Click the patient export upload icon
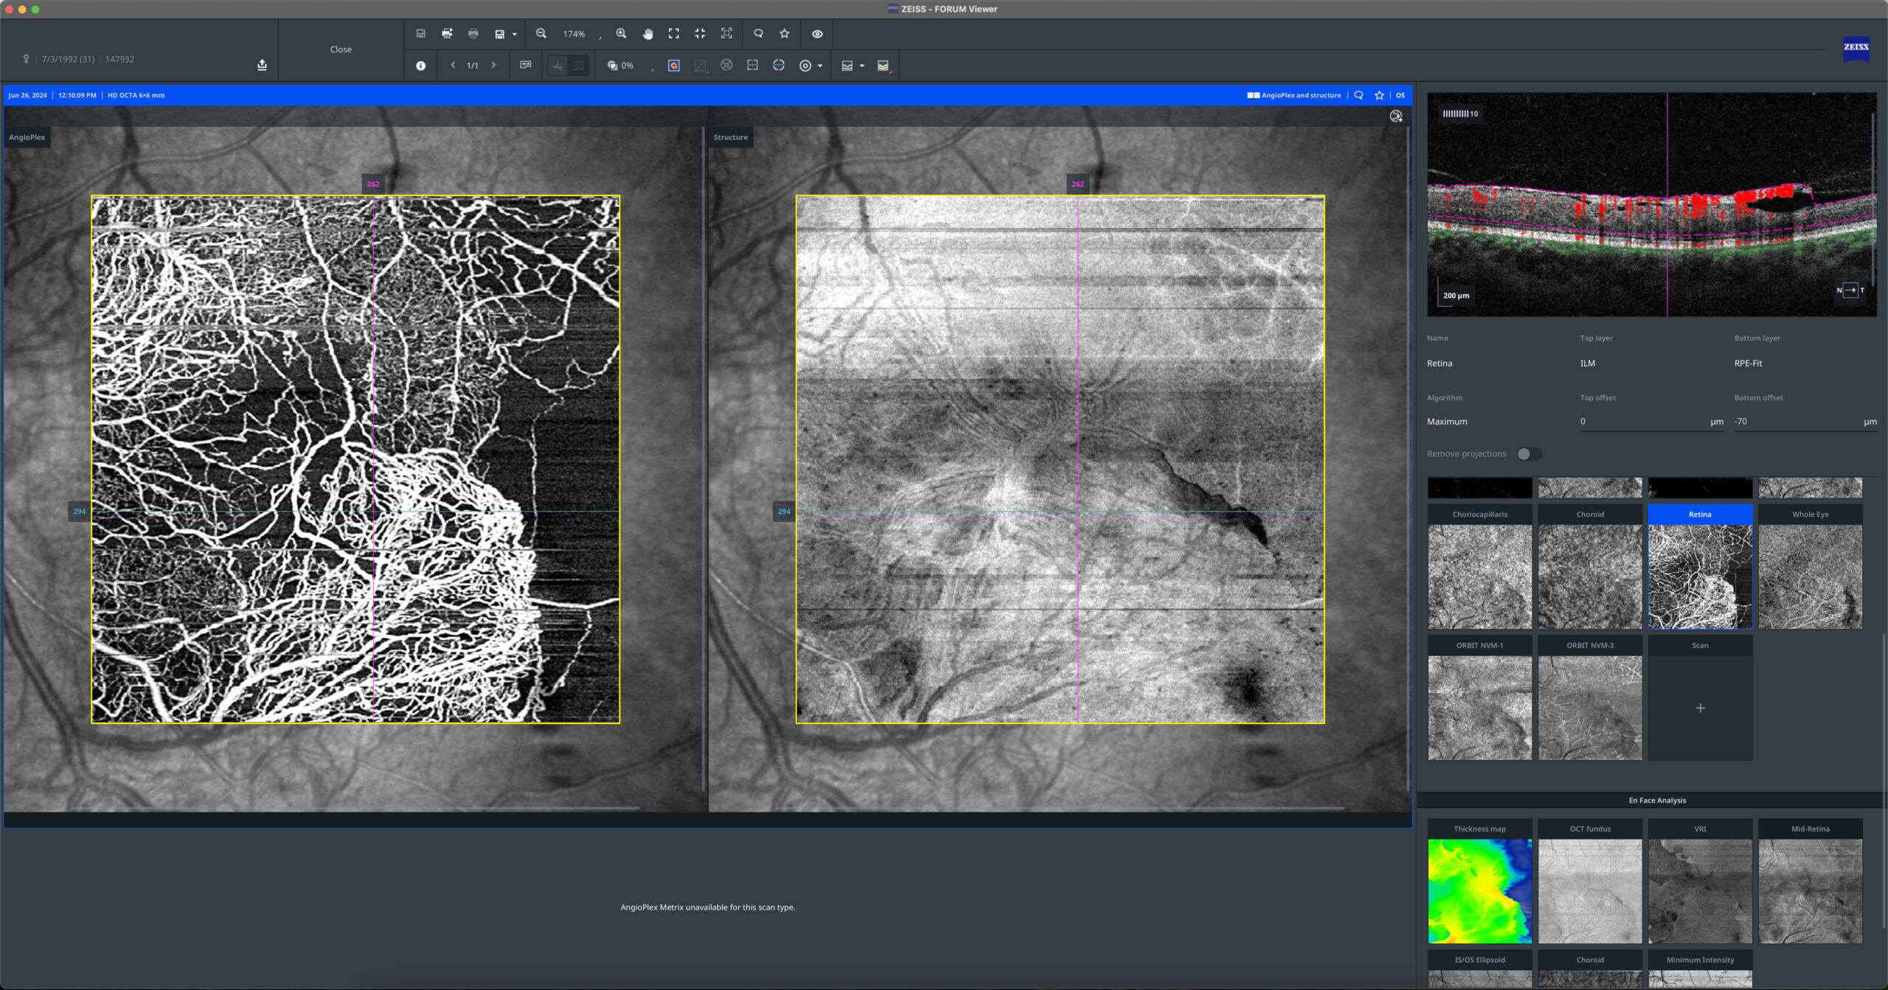 [x=262, y=65]
